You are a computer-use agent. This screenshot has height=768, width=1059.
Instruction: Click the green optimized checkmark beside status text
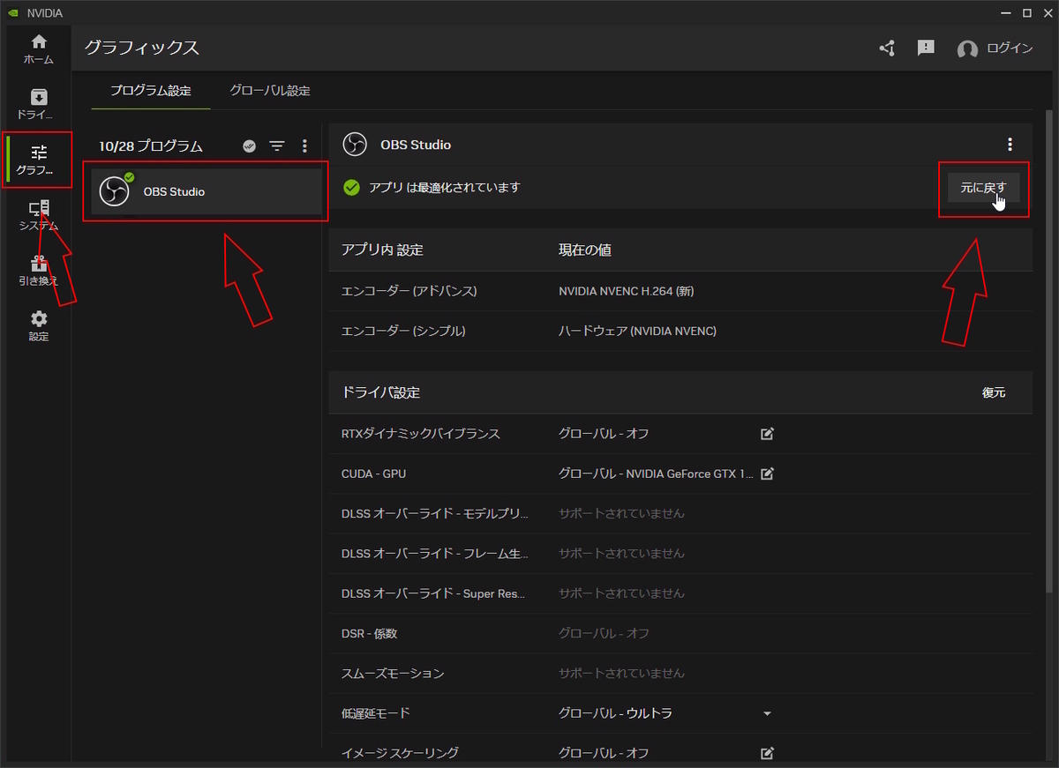(x=351, y=187)
